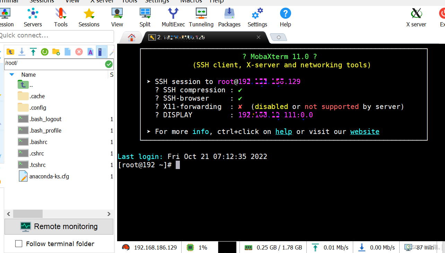Create a new folder in SFTP browser

click(56, 52)
